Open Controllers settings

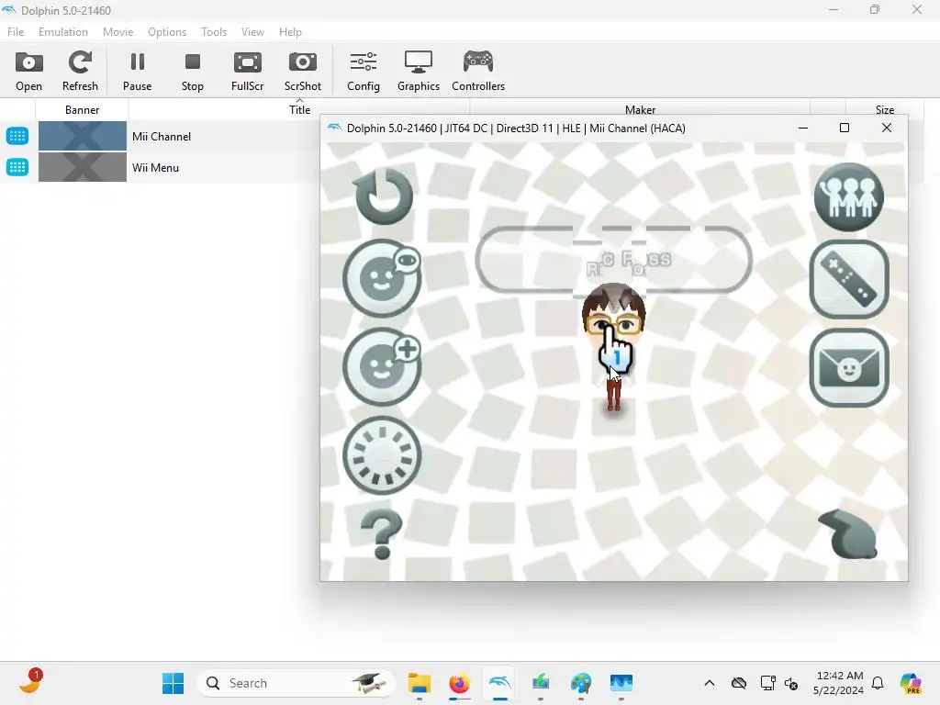click(x=478, y=71)
